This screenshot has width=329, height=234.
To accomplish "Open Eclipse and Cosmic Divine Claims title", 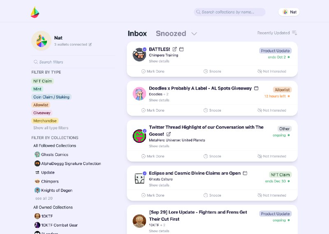I will [x=195, y=173].
